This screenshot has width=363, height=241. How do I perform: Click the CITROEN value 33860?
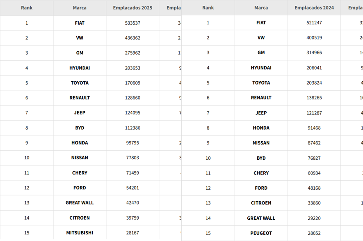(x=314, y=203)
